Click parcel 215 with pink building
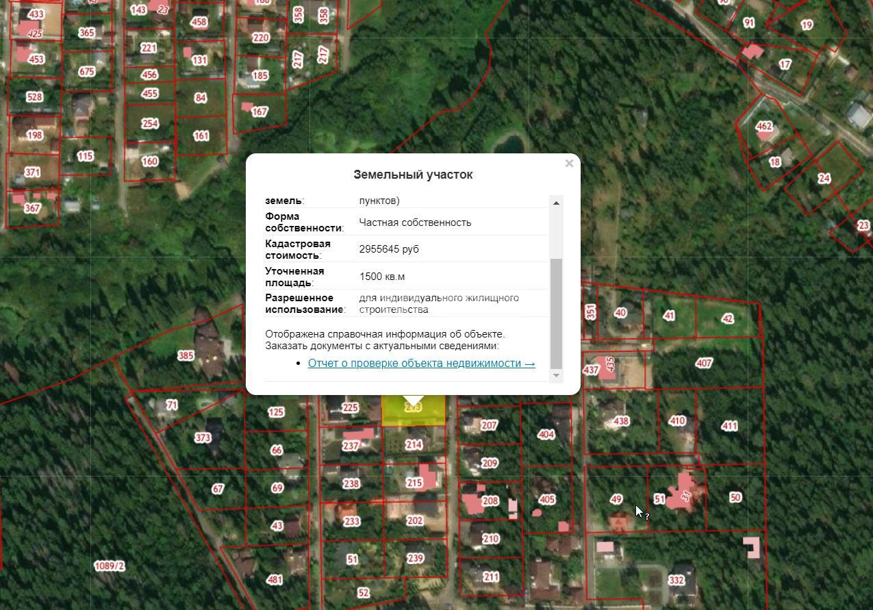873x610 pixels. (414, 483)
